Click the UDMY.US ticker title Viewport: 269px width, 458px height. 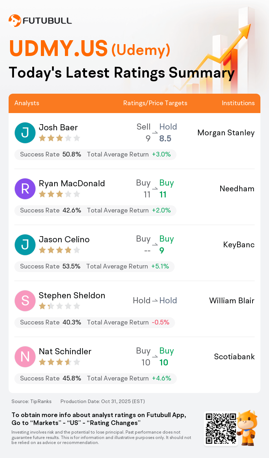pyautogui.click(x=58, y=48)
